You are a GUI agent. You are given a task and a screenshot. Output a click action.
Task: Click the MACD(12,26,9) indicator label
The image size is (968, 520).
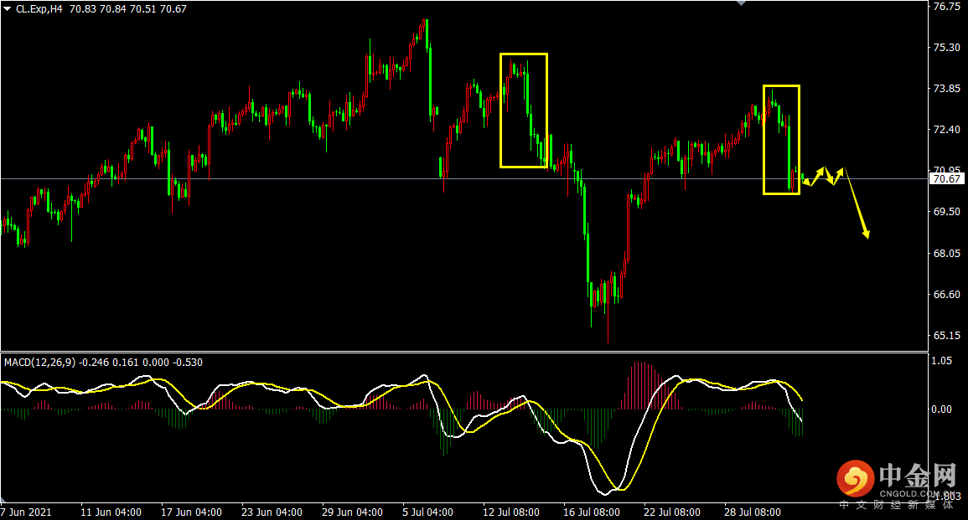coord(39,362)
